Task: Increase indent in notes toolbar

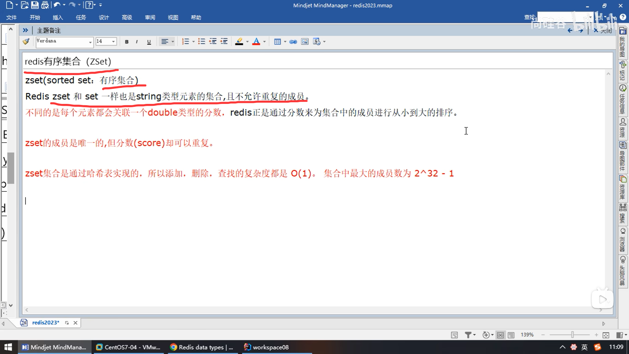Action: (x=224, y=42)
